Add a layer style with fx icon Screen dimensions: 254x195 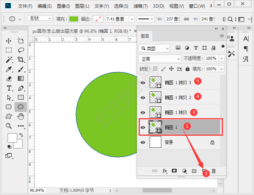pyautogui.click(x=165, y=171)
